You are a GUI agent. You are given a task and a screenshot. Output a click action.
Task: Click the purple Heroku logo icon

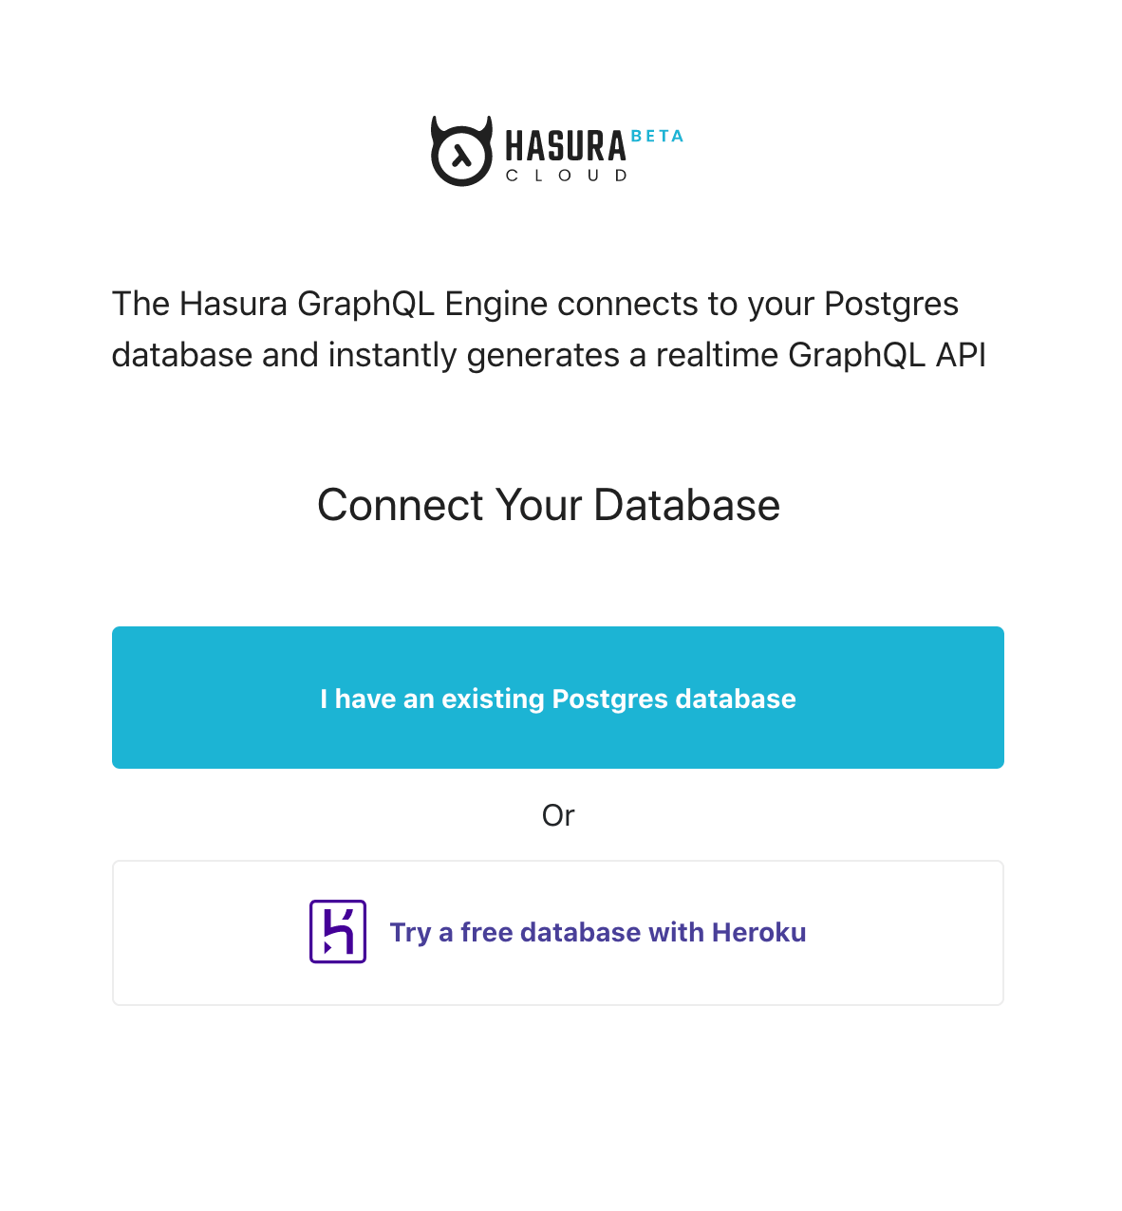click(338, 931)
